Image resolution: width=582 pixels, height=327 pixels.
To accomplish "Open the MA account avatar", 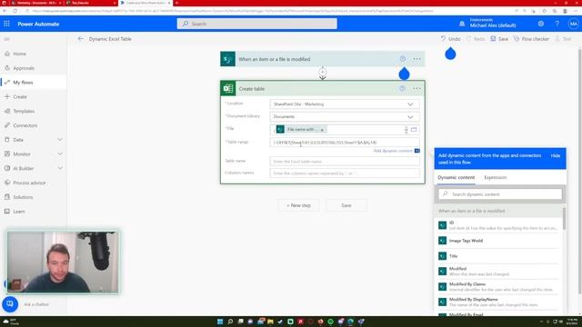I will 573,24.
